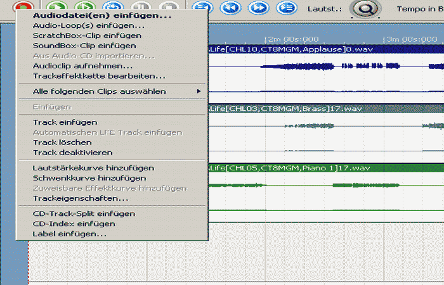
Task: Choose 'SoundBox-Clip einfügen' menu item
Action: (84, 46)
